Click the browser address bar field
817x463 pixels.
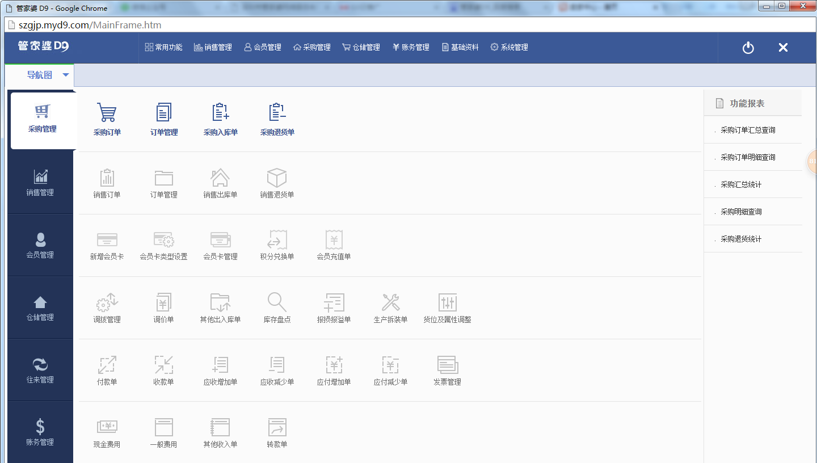pos(227,25)
